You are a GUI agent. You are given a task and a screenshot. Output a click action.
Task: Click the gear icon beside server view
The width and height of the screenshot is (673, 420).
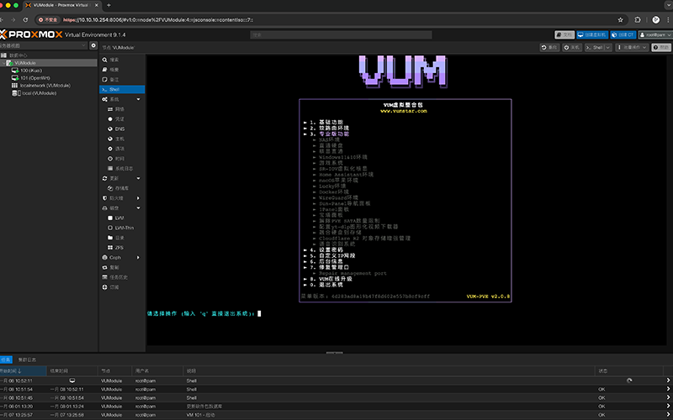(x=93, y=45)
